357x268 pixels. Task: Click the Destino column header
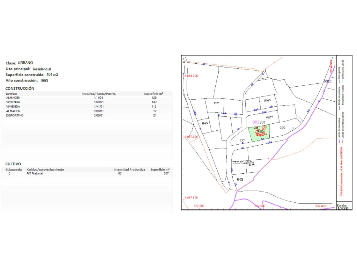pyautogui.click(x=11, y=94)
